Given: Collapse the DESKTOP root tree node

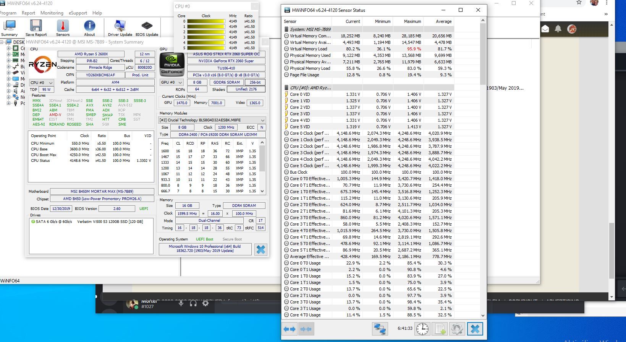Looking at the screenshot, I should point(2,42).
